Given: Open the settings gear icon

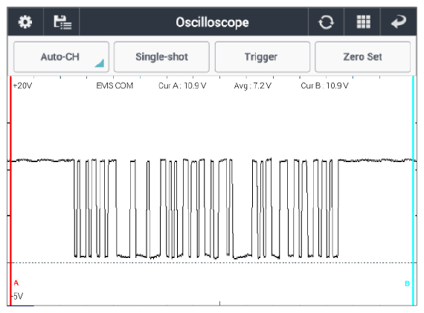Looking at the screenshot, I should (25, 22).
